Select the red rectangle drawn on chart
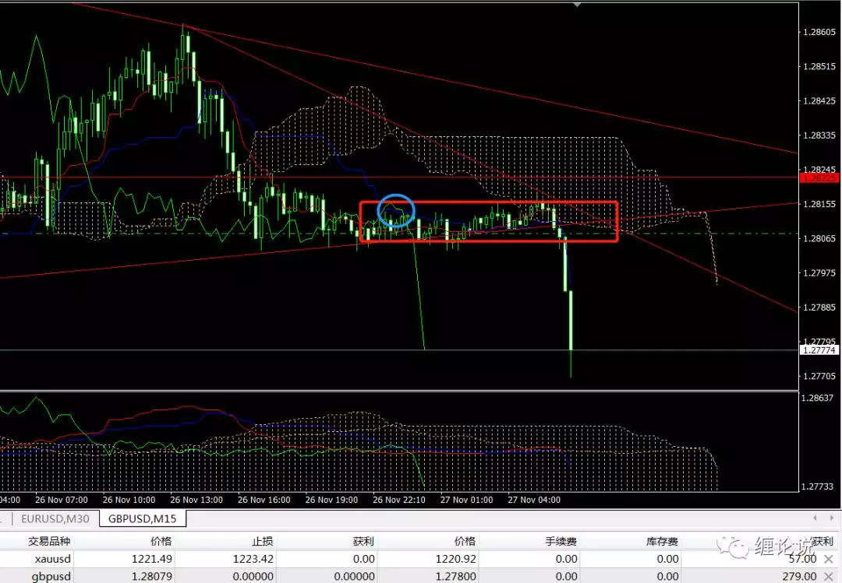Screen dimensions: 842x583 click(489, 203)
